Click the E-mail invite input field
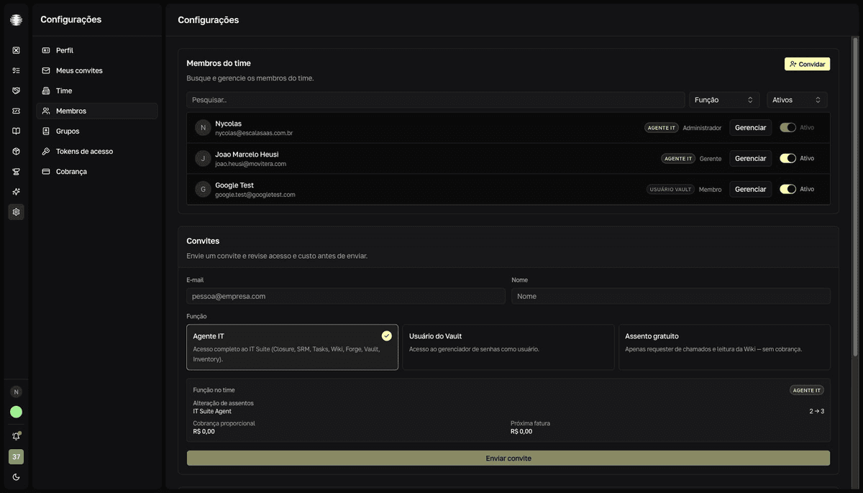The width and height of the screenshot is (863, 493). (346, 296)
